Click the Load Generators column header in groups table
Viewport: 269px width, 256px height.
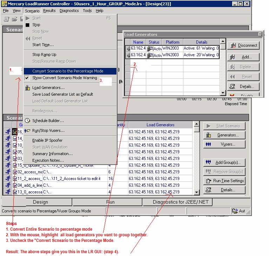tap(160, 125)
